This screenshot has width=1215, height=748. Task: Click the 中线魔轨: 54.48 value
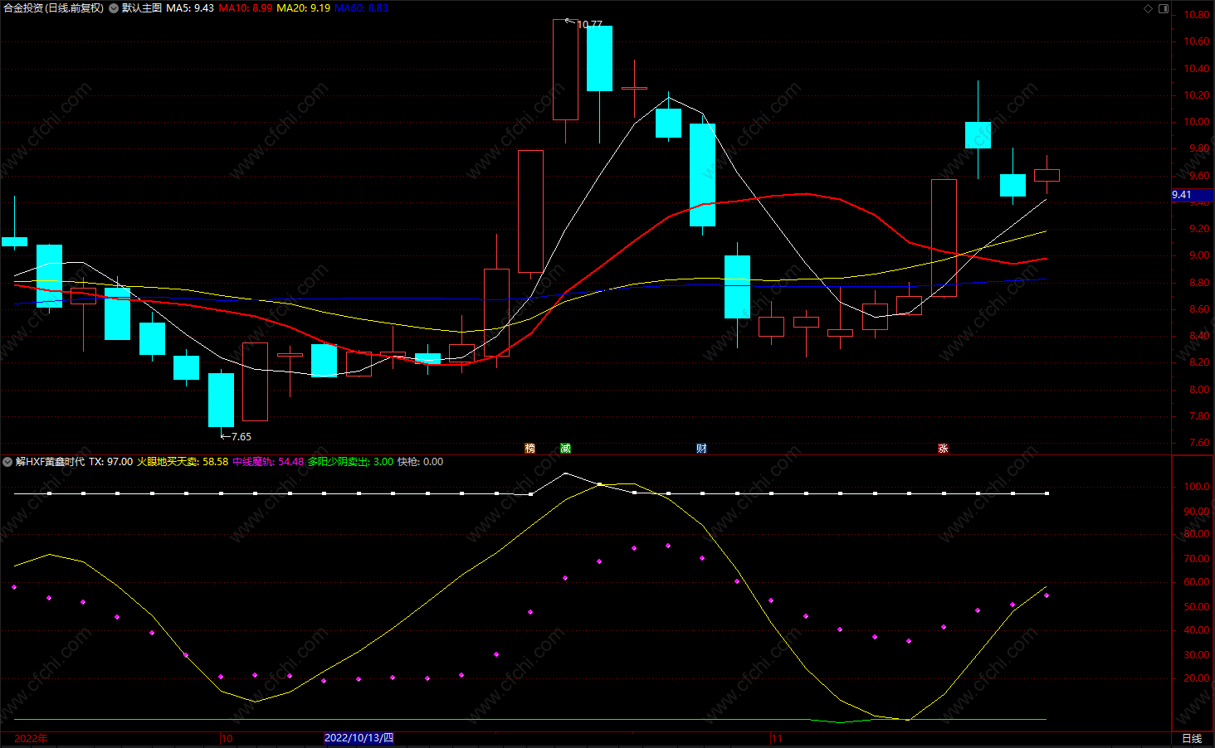268,462
